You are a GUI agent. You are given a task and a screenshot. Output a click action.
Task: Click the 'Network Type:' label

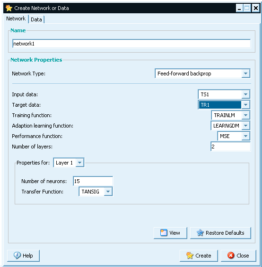(x=28, y=74)
